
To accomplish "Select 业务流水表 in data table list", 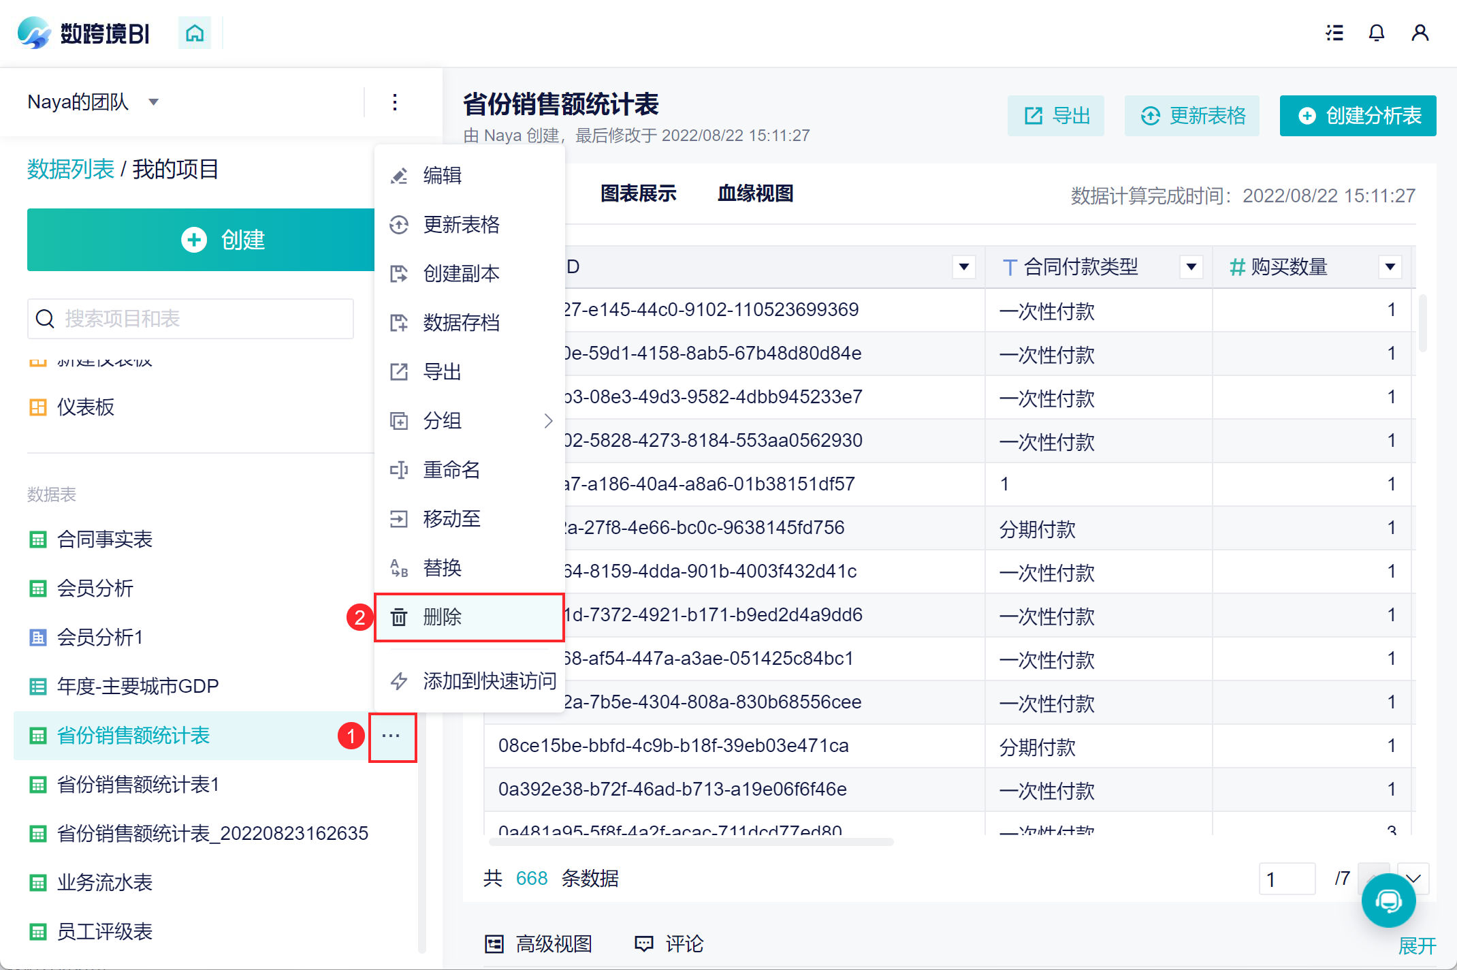I will click(104, 883).
